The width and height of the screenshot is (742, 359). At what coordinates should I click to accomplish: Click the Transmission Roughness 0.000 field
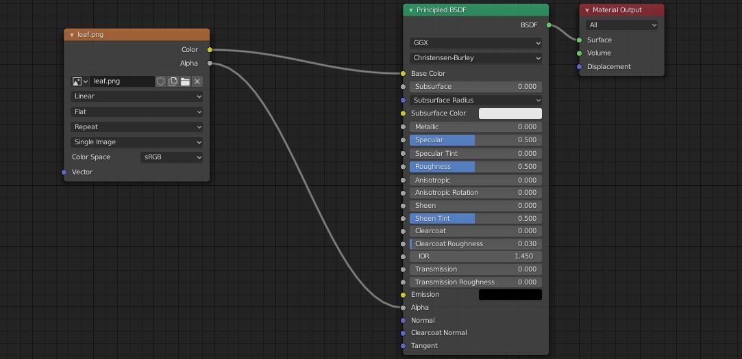pyautogui.click(x=475, y=282)
